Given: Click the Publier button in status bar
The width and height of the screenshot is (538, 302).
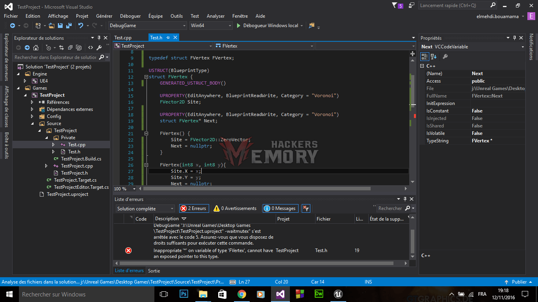Looking at the screenshot, I should (x=519, y=282).
